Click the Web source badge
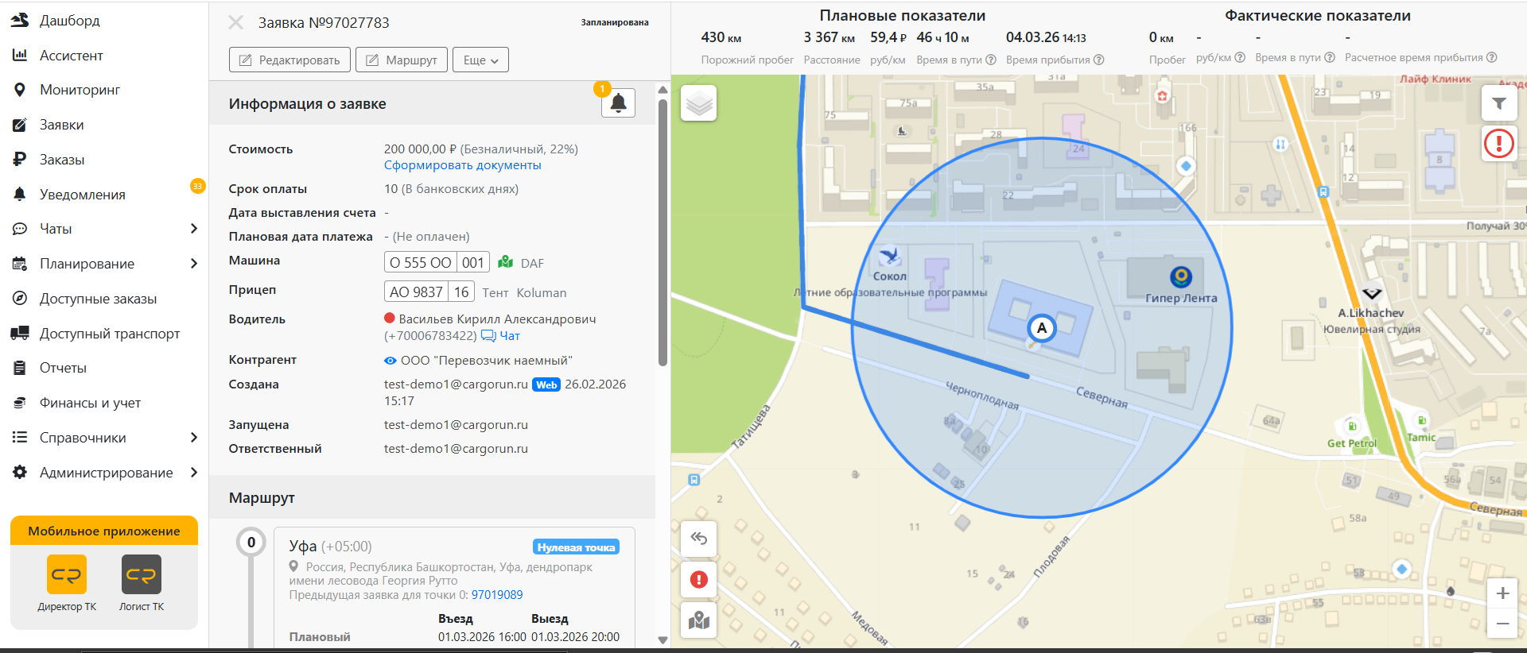This screenshot has height=653, width=1527. click(546, 384)
